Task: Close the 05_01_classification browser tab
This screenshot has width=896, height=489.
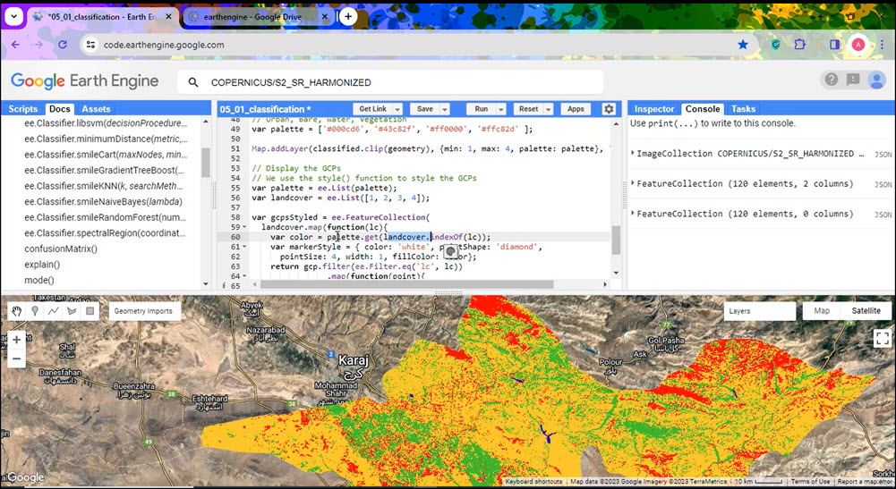Action: pos(168,17)
